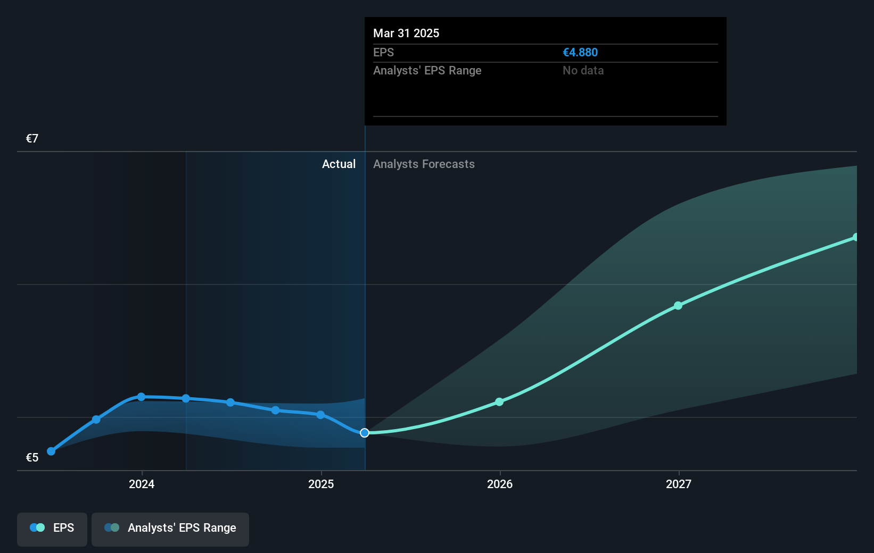Click the 2025 x-axis label
The width and height of the screenshot is (874, 553).
tap(321, 484)
